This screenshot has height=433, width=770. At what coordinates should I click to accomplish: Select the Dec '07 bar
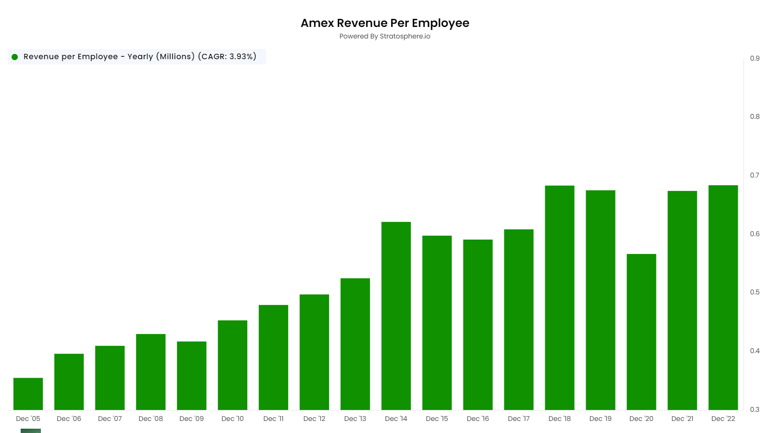pos(110,378)
